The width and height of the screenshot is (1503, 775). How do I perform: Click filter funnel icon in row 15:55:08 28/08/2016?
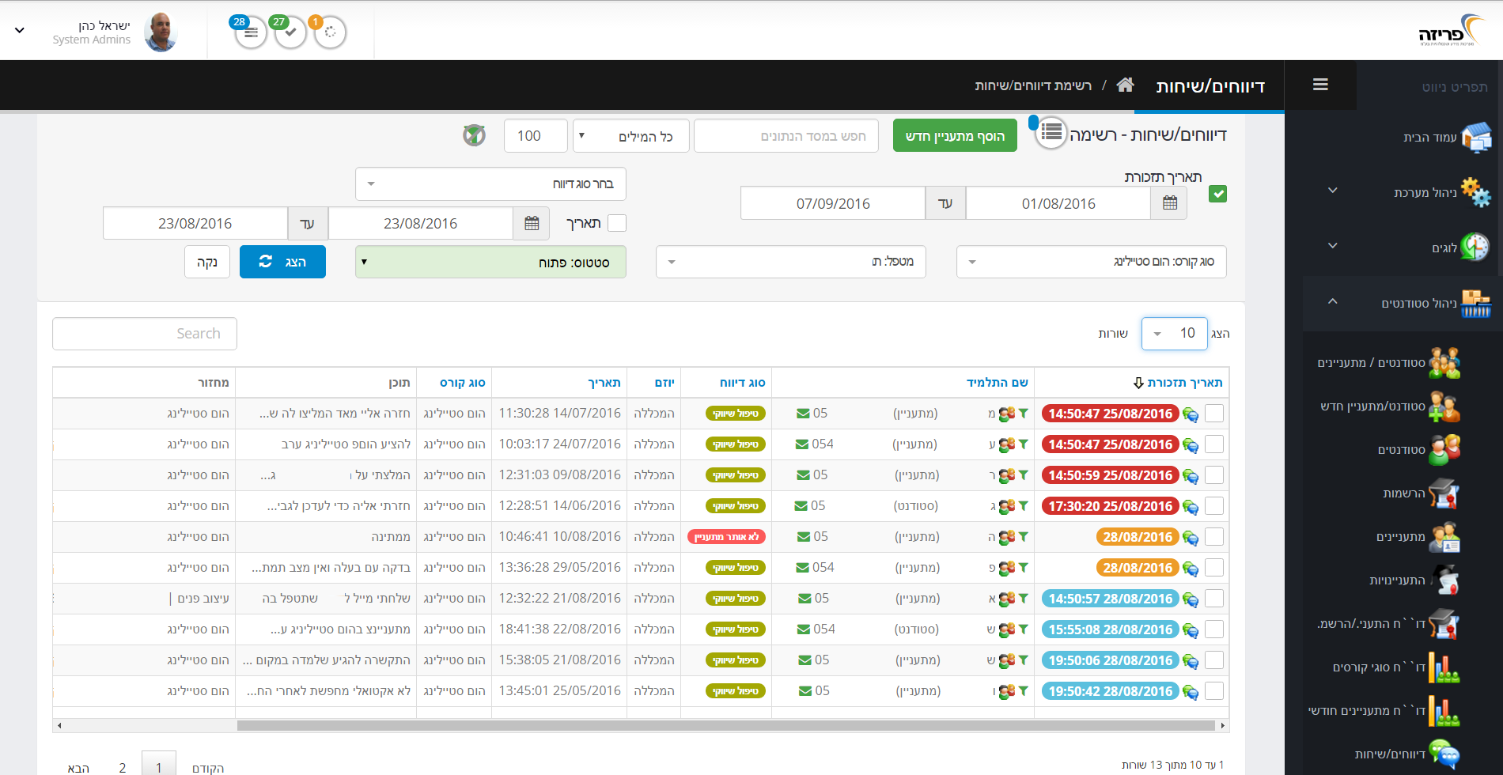click(1024, 629)
